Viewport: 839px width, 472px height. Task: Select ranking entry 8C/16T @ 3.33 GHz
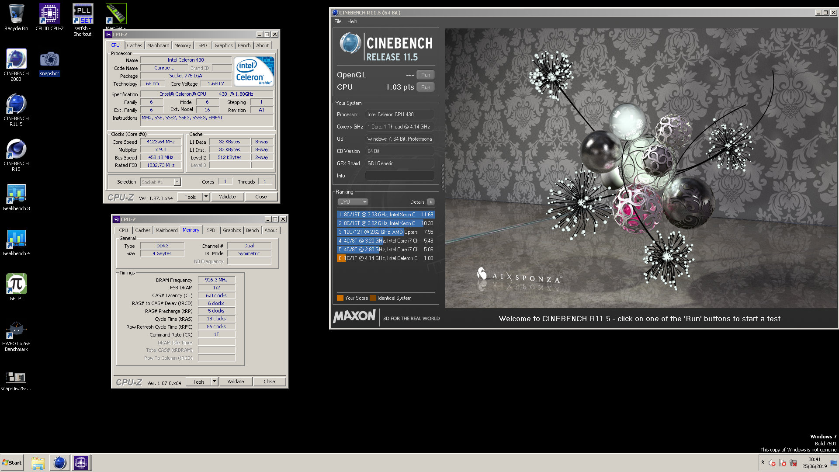386,215
